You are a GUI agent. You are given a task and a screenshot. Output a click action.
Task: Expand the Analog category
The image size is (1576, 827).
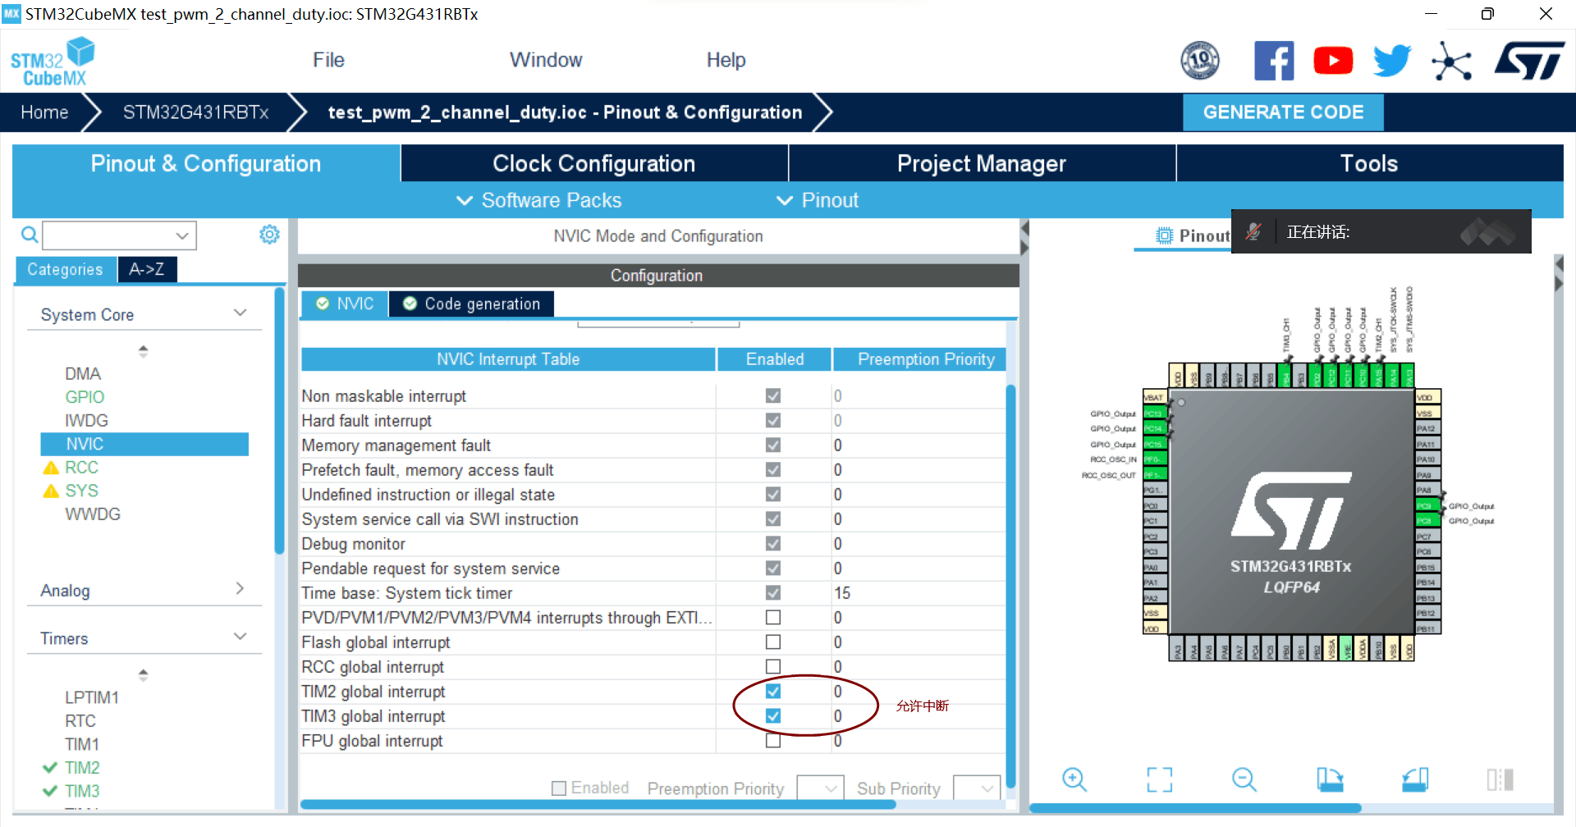click(240, 589)
